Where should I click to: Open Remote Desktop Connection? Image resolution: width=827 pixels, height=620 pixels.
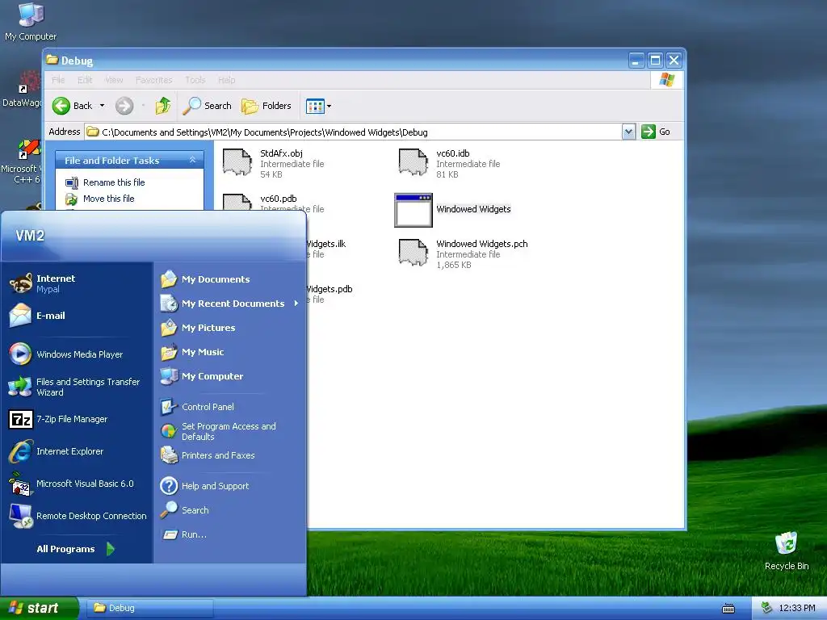pos(77,516)
